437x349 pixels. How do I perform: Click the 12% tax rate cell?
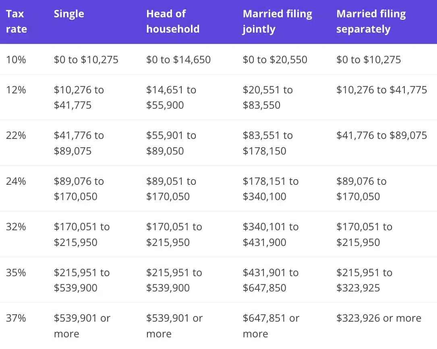pyautogui.click(x=16, y=90)
